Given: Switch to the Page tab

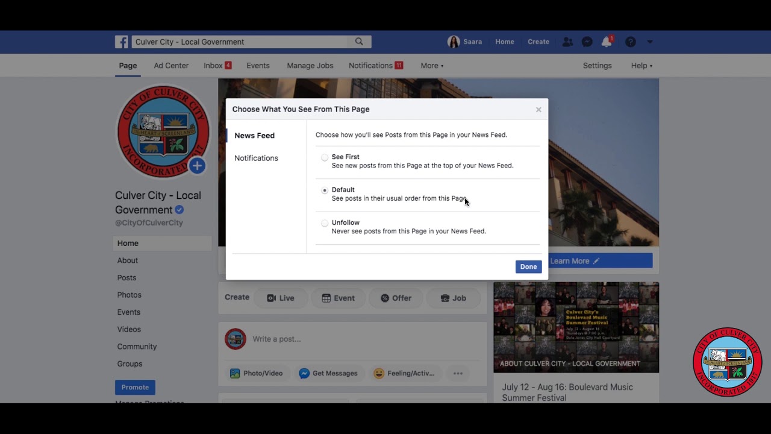Looking at the screenshot, I should coord(128,66).
